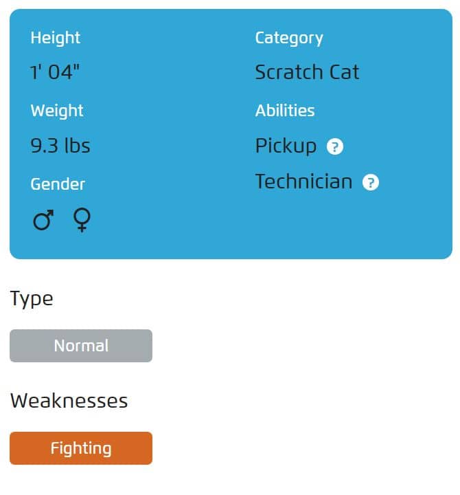460x495 pixels.
Task: Select the 1' 04" height value
Action: 55,72
